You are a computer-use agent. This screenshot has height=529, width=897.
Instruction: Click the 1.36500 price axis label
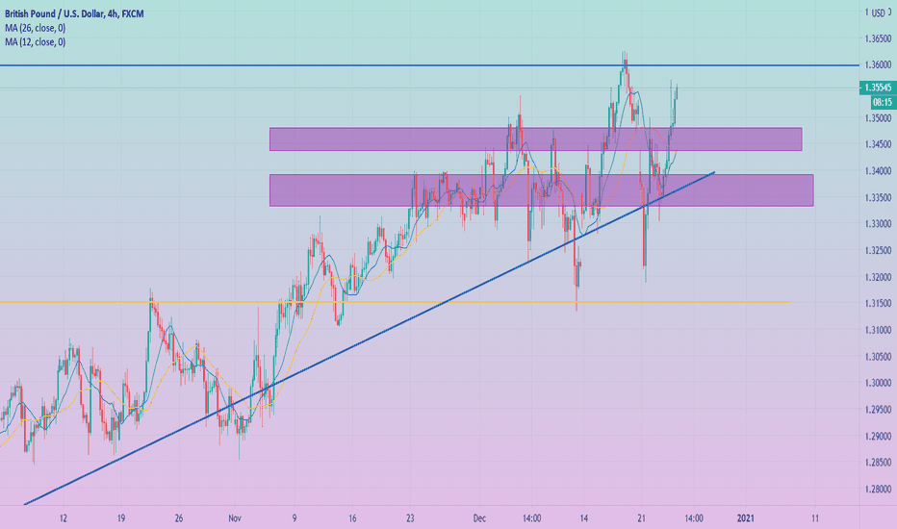click(x=878, y=38)
